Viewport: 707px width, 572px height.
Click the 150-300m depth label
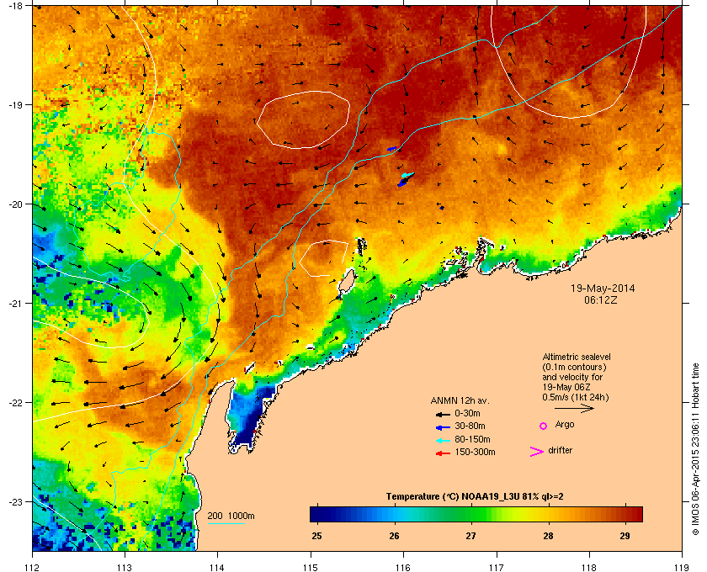click(475, 452)
